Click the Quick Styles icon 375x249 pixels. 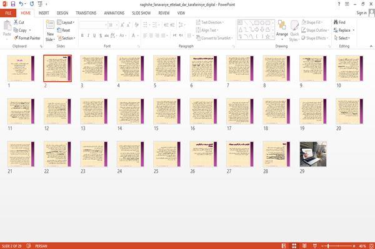point(294,26)
